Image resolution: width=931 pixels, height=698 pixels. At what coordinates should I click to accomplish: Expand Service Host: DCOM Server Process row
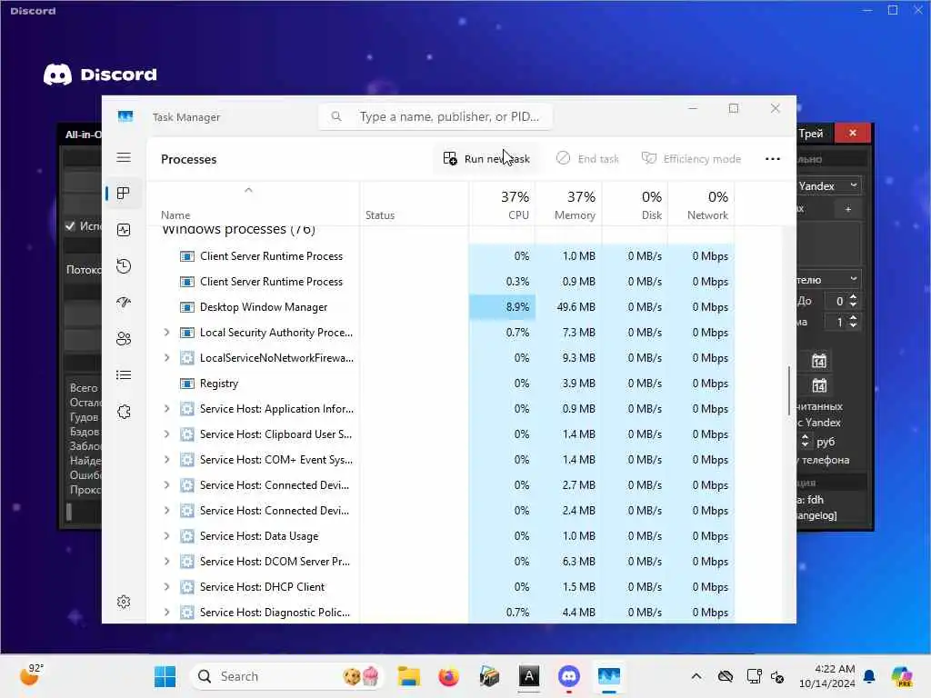[167, 562]
